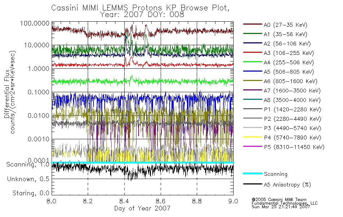
Task: Click the 10.0000 y-axis tick label
Action: pos(36,45)
